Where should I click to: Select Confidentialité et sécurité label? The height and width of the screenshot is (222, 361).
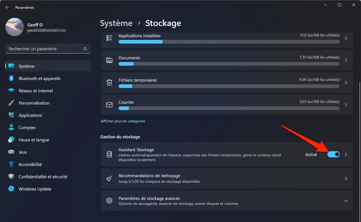tap(43, 177)
